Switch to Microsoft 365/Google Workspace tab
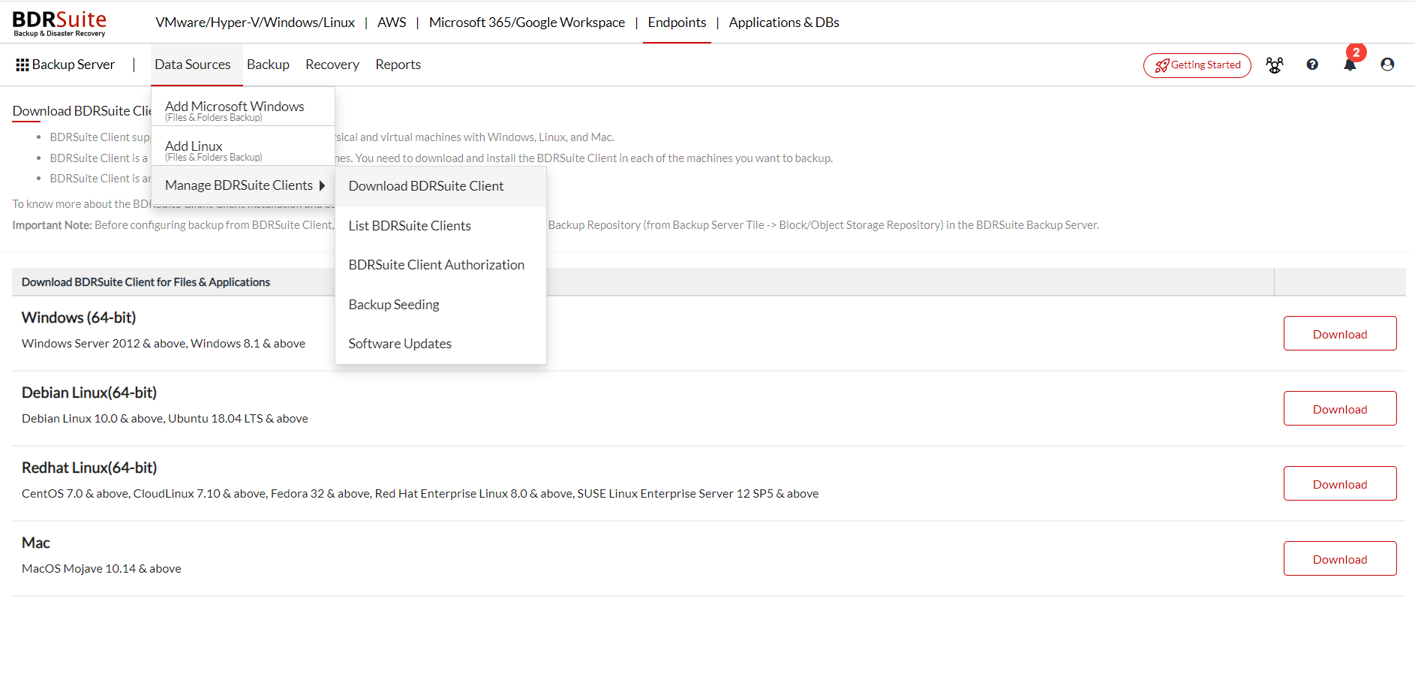The height and width of the screenshot is (698, 1415). point(527,23)
